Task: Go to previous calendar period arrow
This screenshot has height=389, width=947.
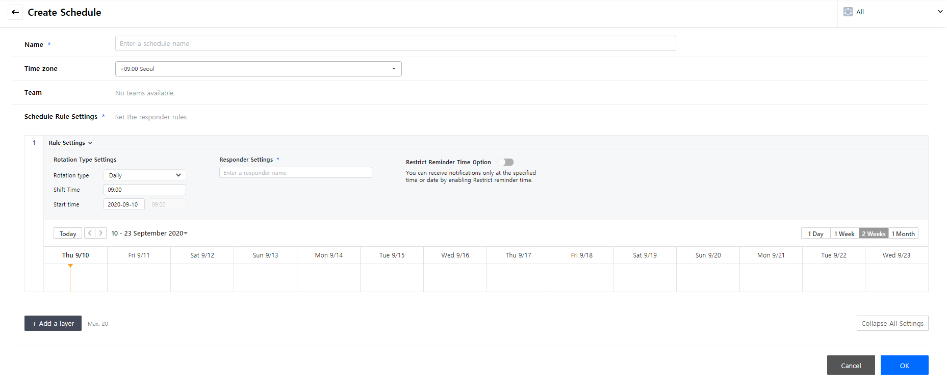Action: (90, 233)
